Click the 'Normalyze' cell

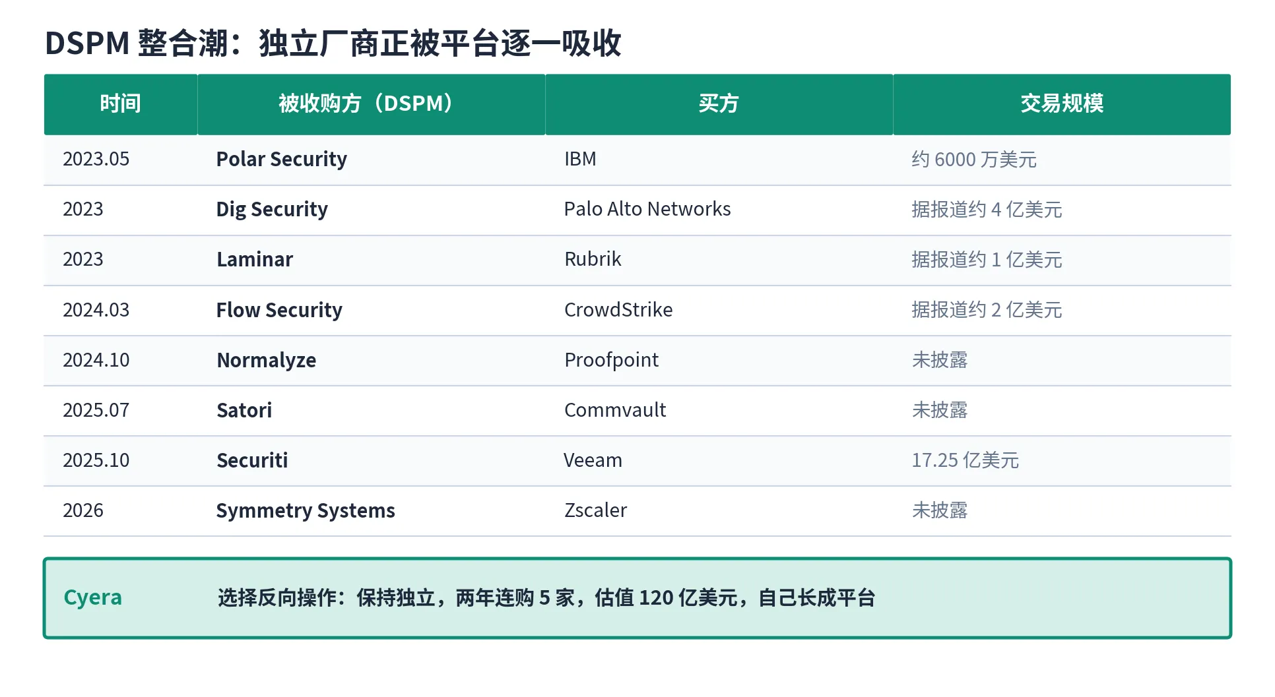(x=267, y=360)
